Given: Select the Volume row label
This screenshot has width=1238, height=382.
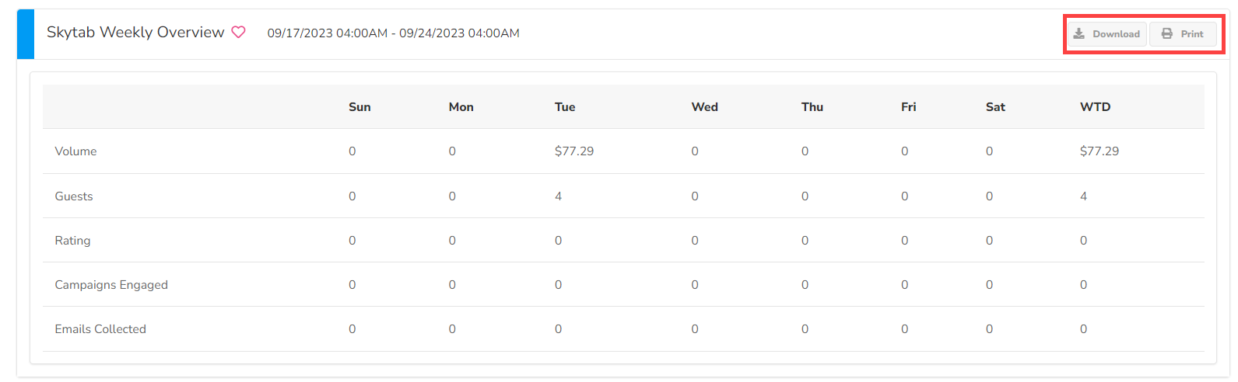Looking at the screenshot, I should pos(75,151).
